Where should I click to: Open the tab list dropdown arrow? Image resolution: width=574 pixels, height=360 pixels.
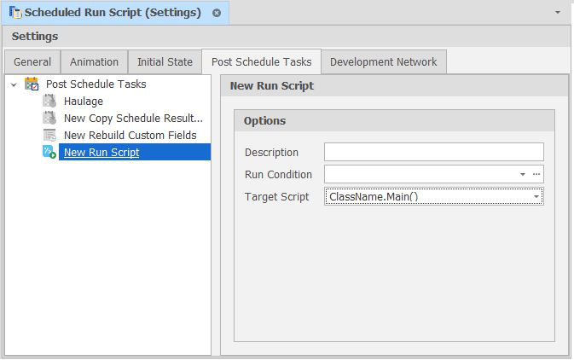(558, 13)
